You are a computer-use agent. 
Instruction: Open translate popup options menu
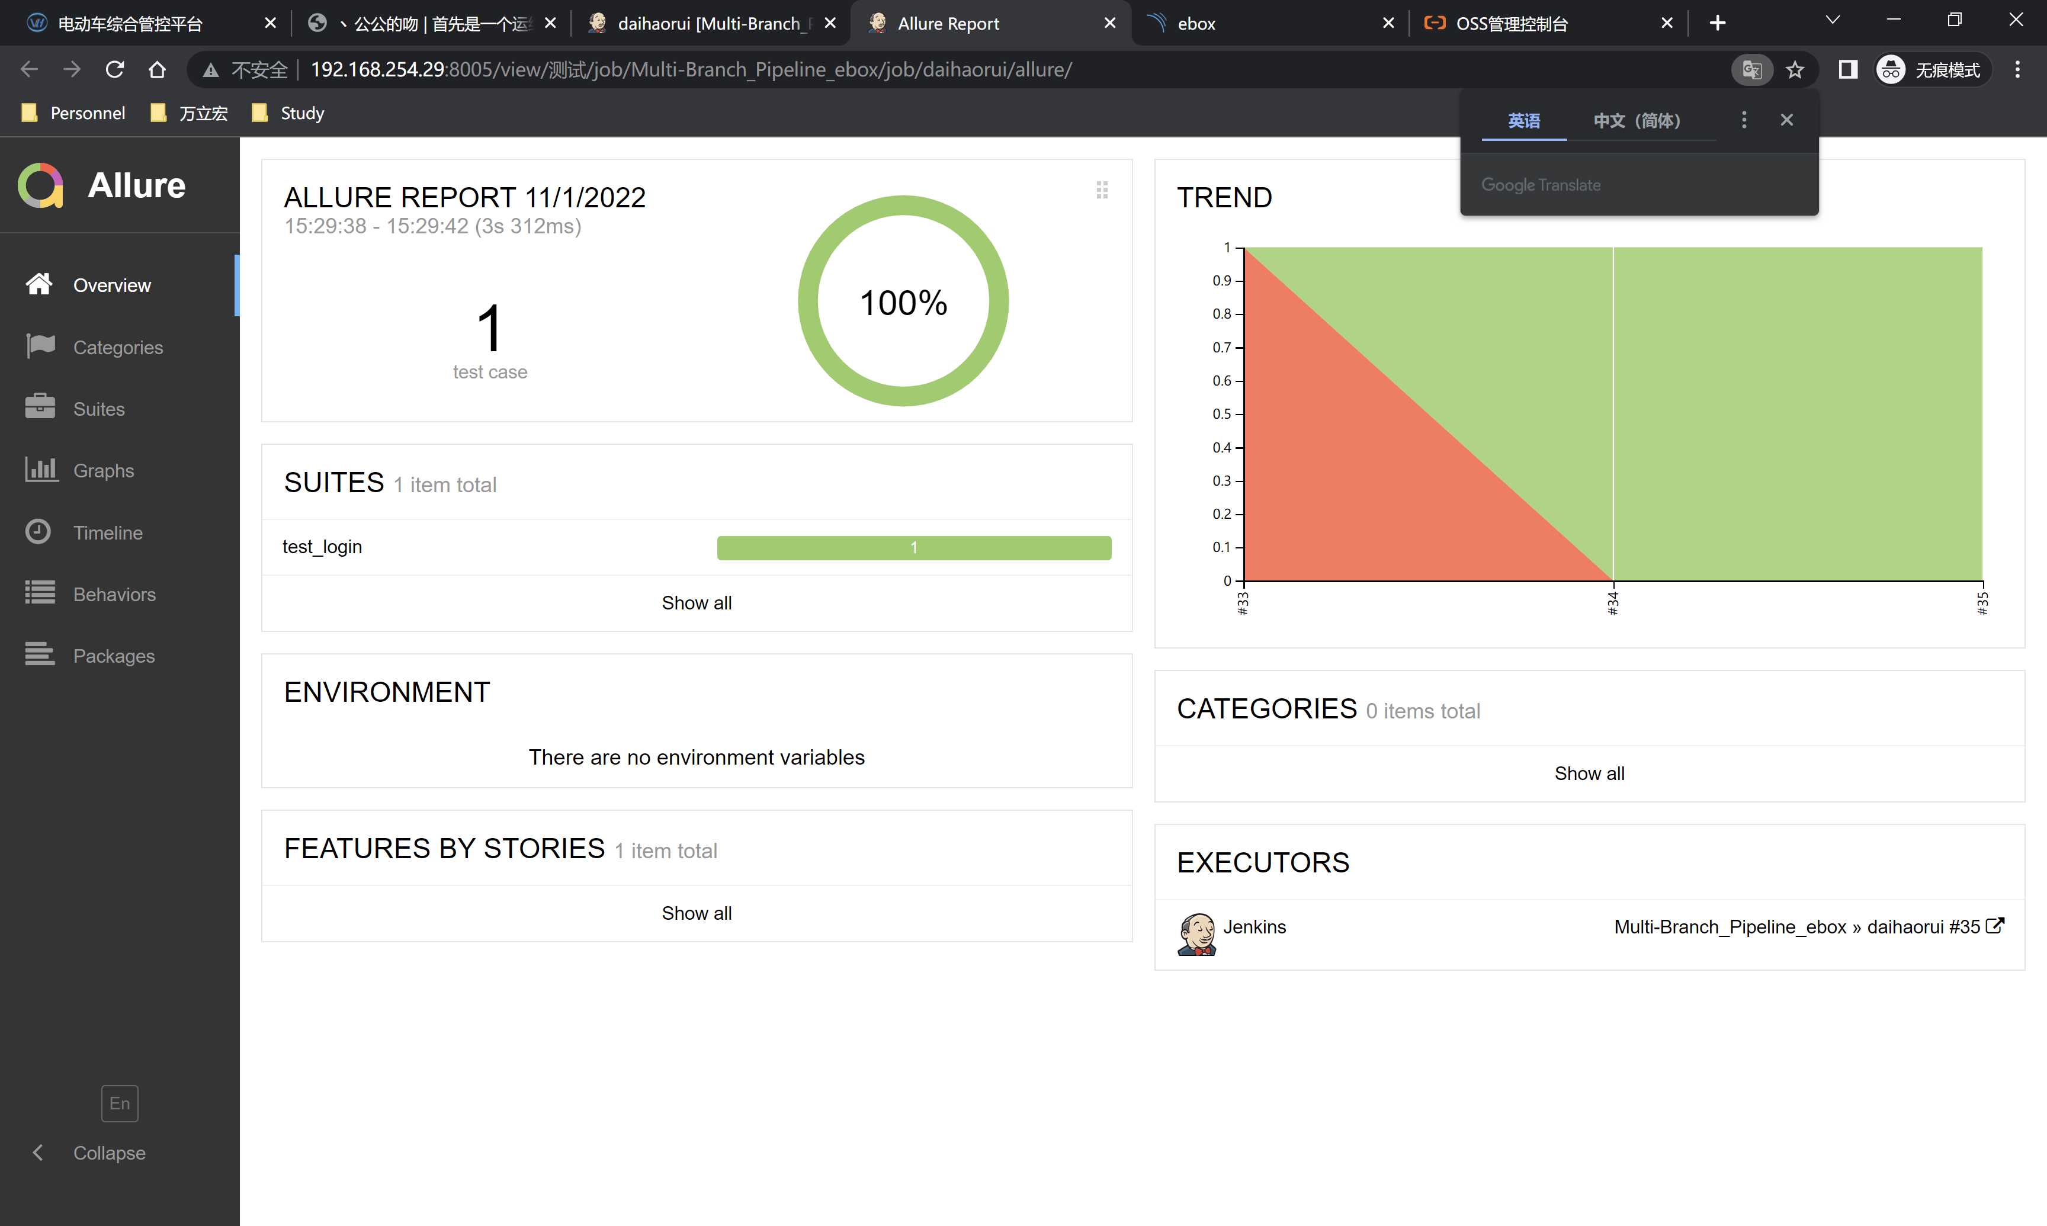click(x=1744, y=120)
